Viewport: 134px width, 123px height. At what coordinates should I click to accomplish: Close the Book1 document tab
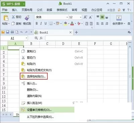[70, 32]
